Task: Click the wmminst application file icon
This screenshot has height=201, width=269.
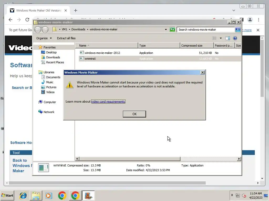Action: pos(82,59)
